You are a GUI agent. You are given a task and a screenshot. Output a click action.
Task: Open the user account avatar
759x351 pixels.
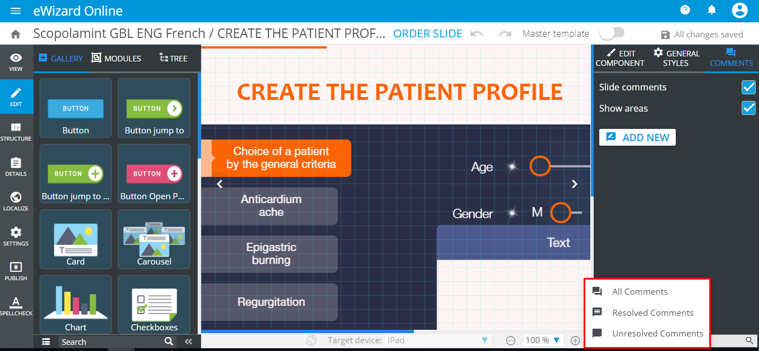coord(739,10)
